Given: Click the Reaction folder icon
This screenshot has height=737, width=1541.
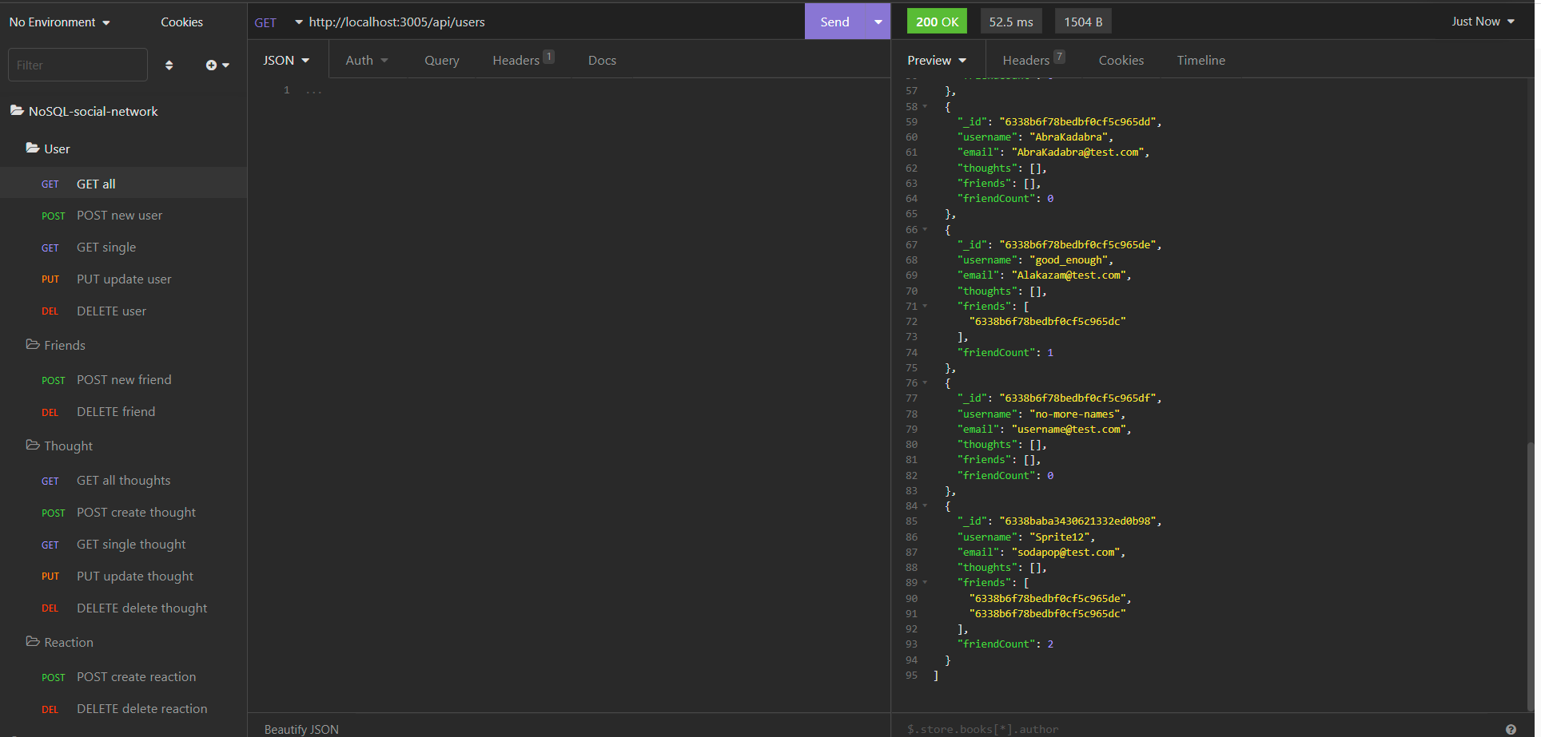Looking at the screenshot, I should click(33, 641).
